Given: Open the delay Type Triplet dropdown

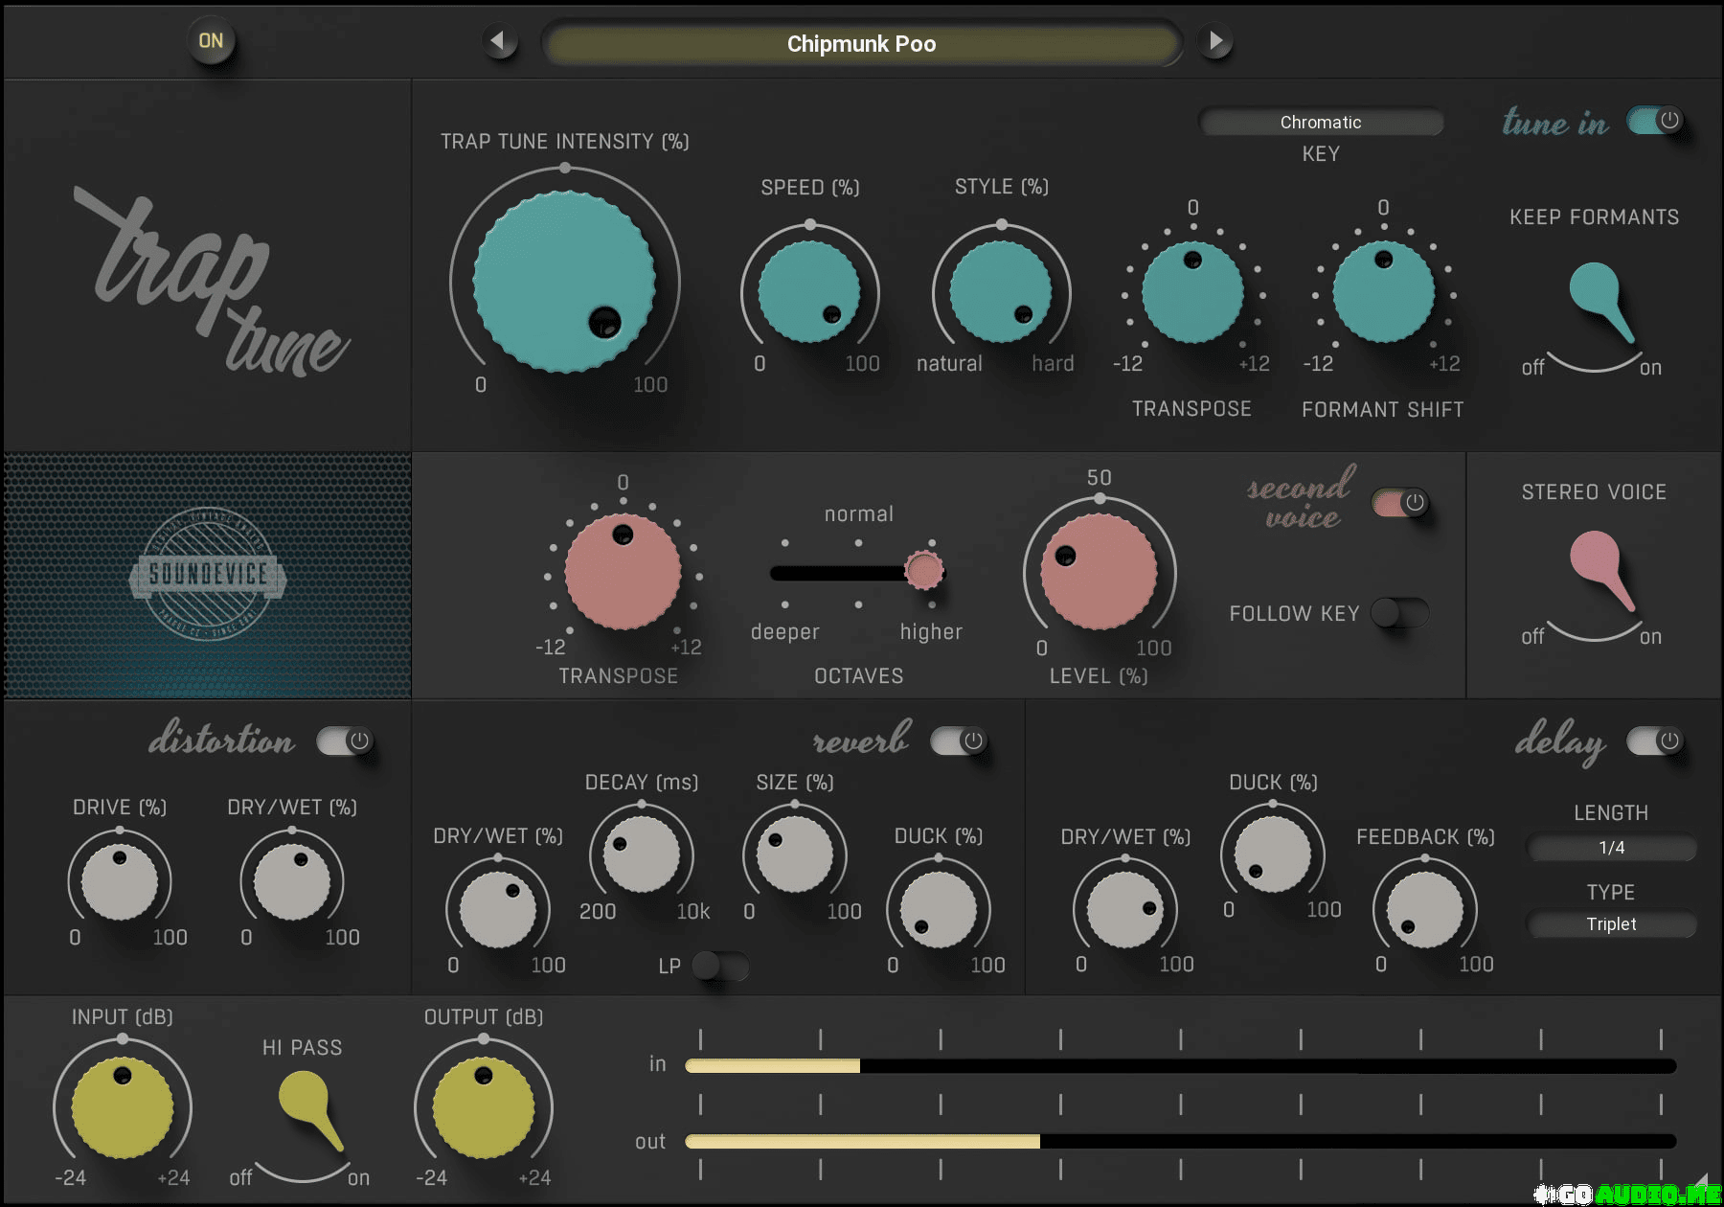Looking at the screenshot, I should point(1611,924).
